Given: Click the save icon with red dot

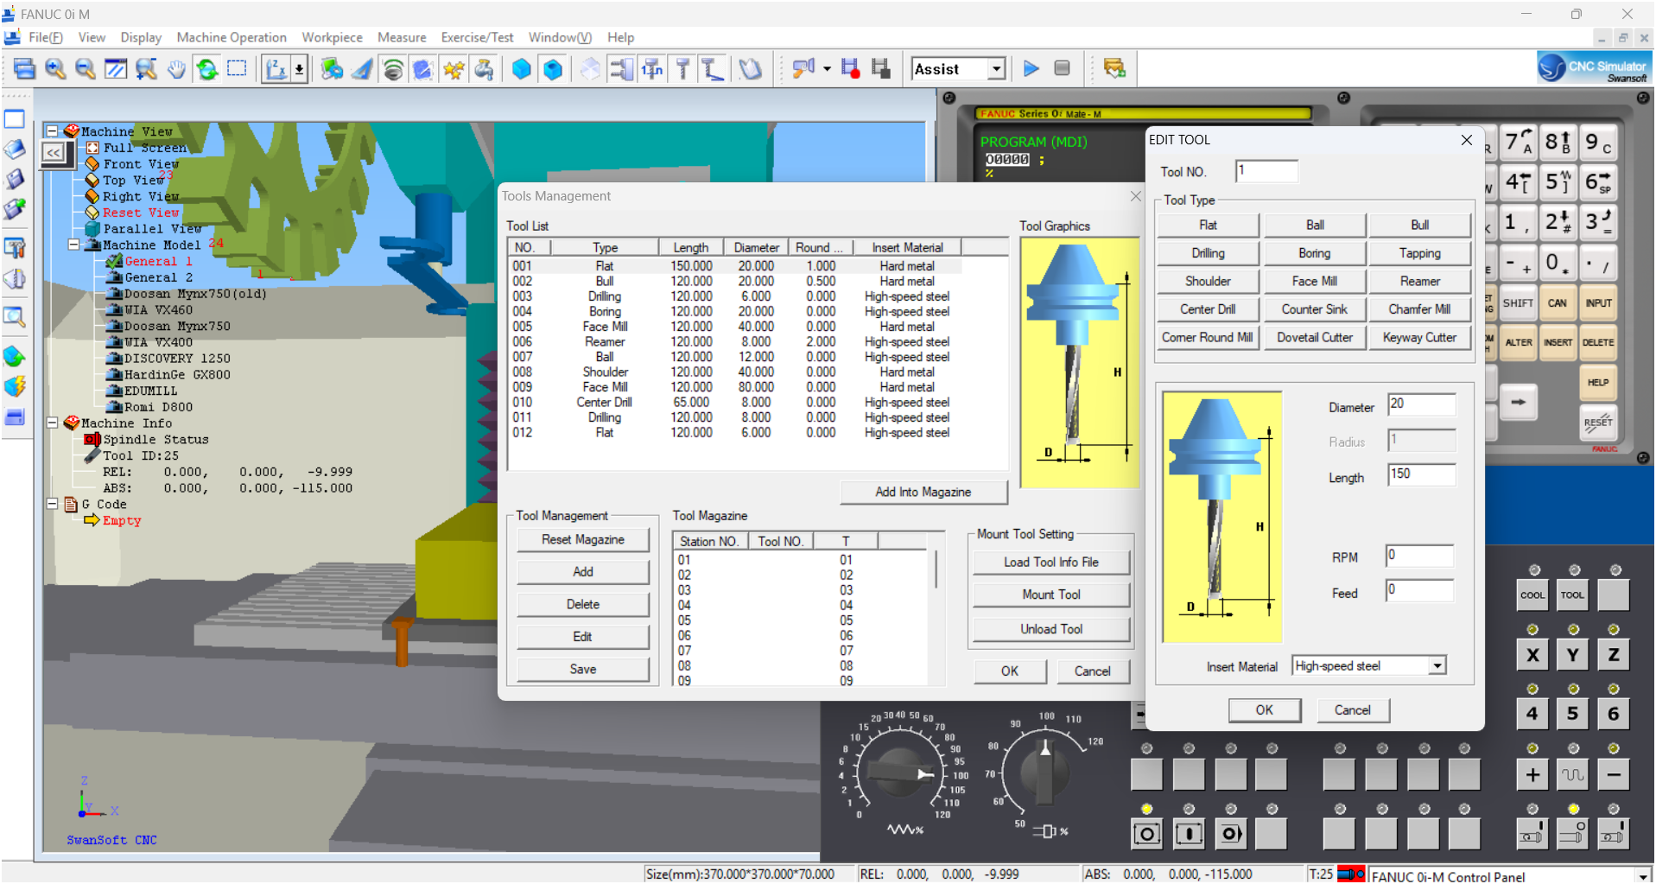Looking at the screenshot, I should click(850, 69).
